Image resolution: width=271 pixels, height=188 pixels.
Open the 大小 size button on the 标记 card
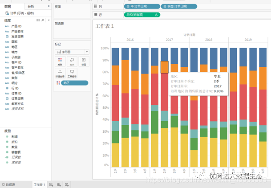(72, 61)
